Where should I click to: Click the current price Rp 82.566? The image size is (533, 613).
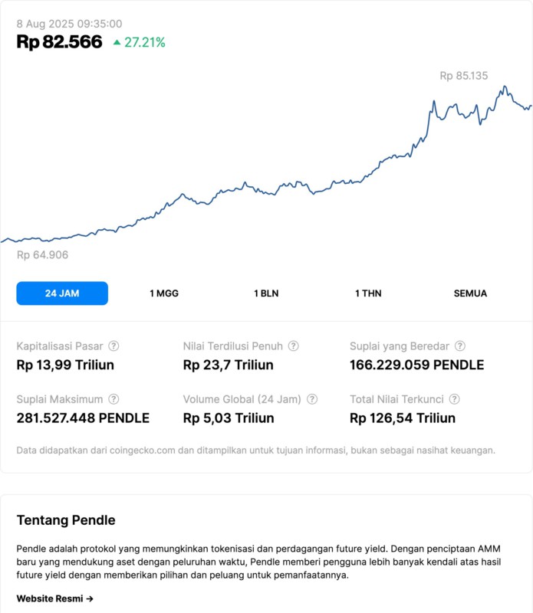click(59, 42)
